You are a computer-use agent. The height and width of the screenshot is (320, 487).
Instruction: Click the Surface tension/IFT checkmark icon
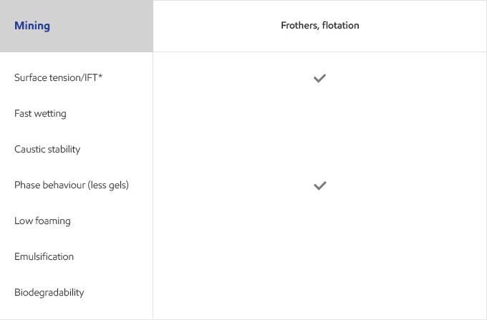[319, 78]
